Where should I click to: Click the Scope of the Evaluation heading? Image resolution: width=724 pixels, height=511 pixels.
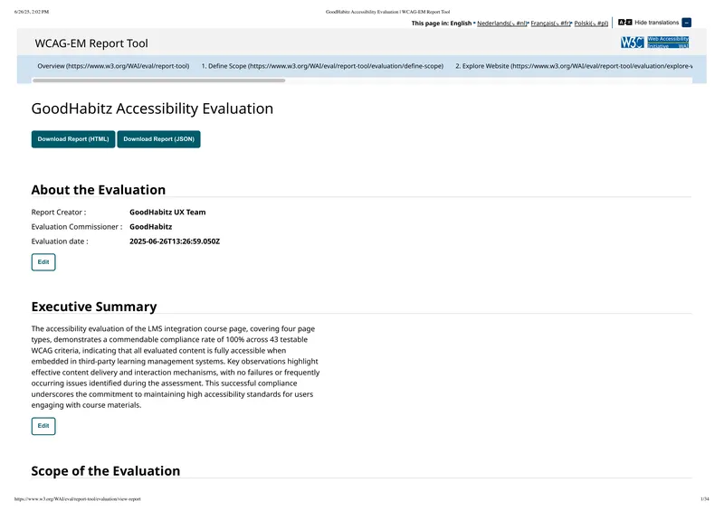(x=106, y=471)
